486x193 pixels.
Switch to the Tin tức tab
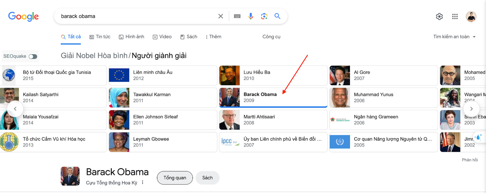pos(100,37)
